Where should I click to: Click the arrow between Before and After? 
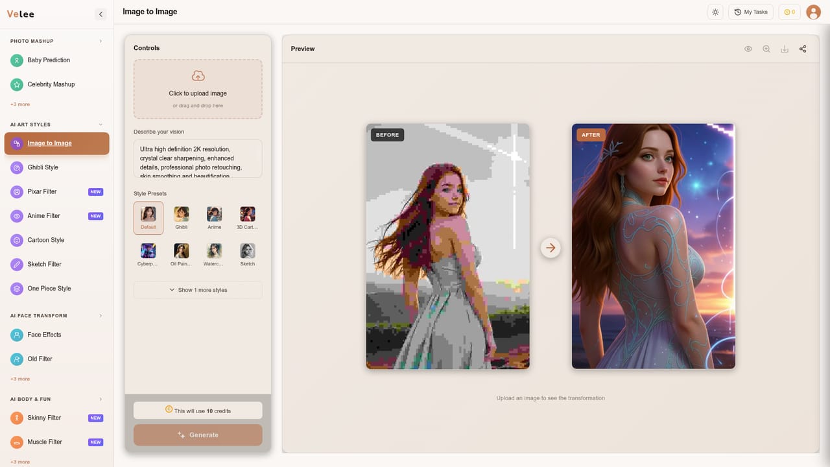(x=551, y=248)
